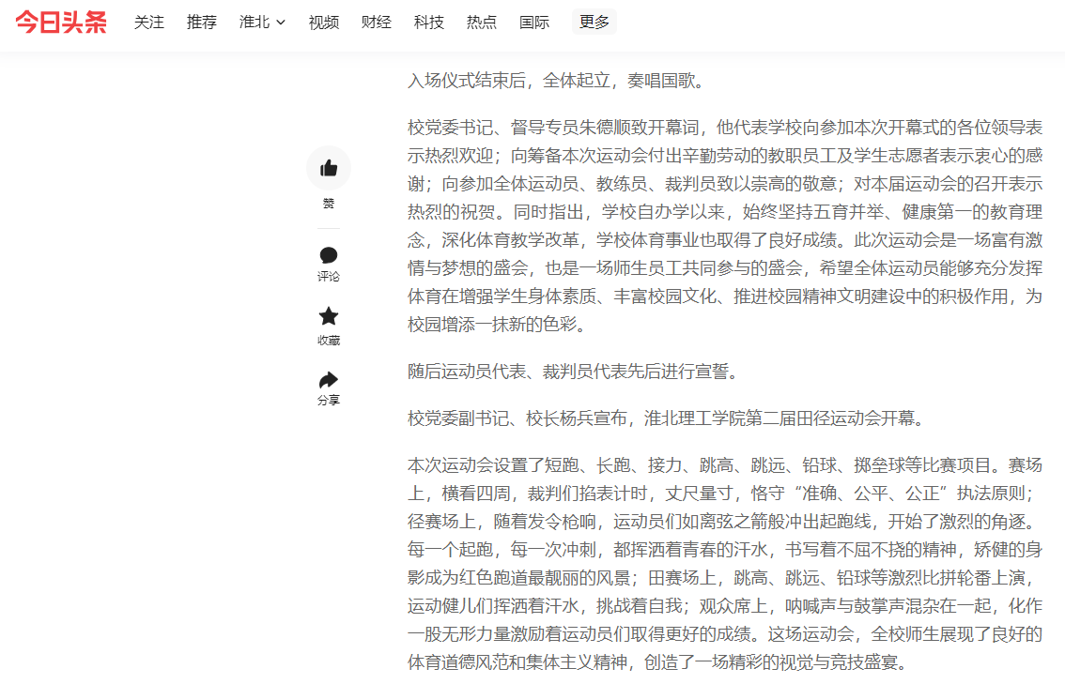This screenshot has height=684, width=1065.
Task: Navigate to the 科技 channel
Action: 428,23
